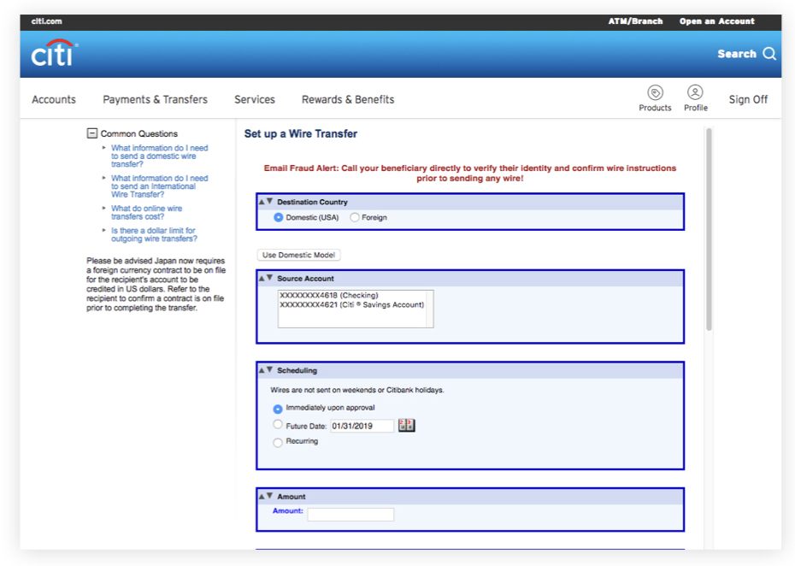Click the Amount section up arrow
The image size is (795, 566).
[262, 497]
